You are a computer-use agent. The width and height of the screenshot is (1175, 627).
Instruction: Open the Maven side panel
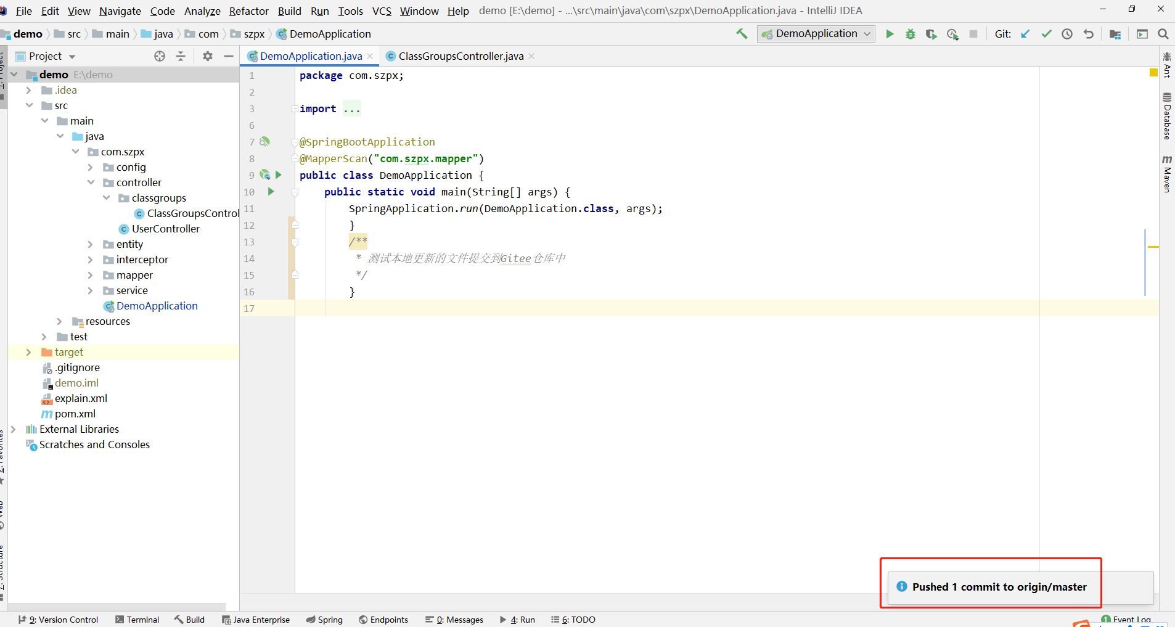click(x=1167, y=174)
